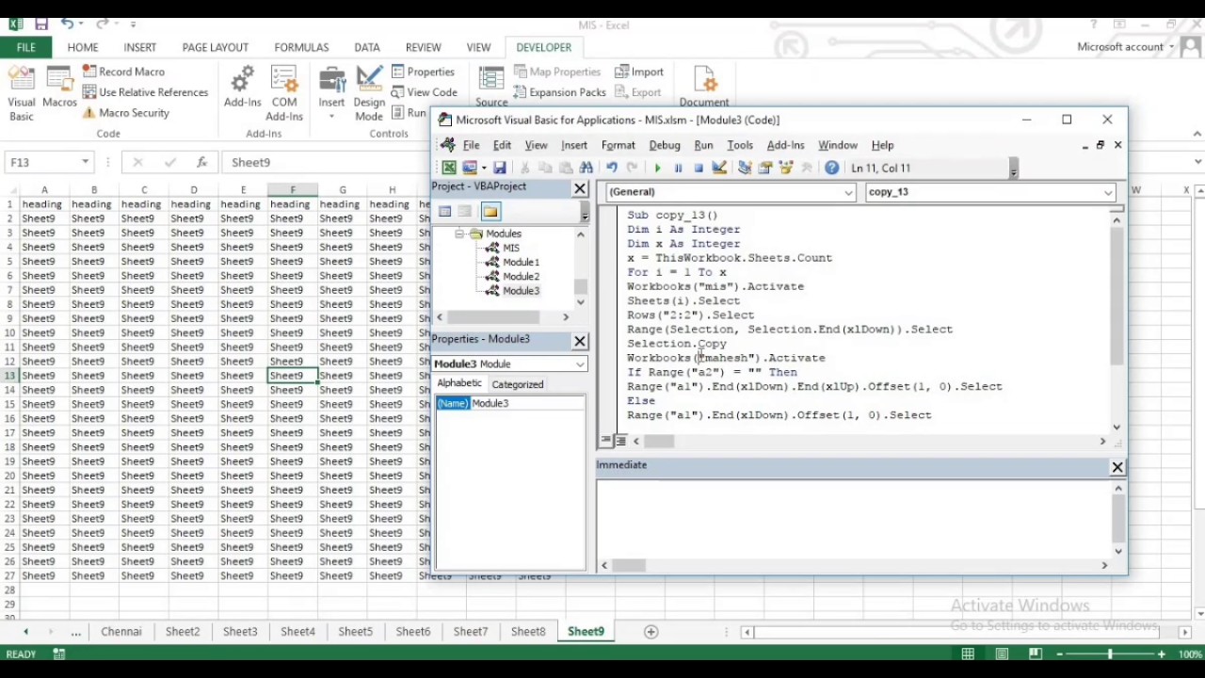The width and height of the screenshot is (1205, 678).
Task: Click the Find binoculars icon in the VBA toolbar
Action: pos(586,168)
